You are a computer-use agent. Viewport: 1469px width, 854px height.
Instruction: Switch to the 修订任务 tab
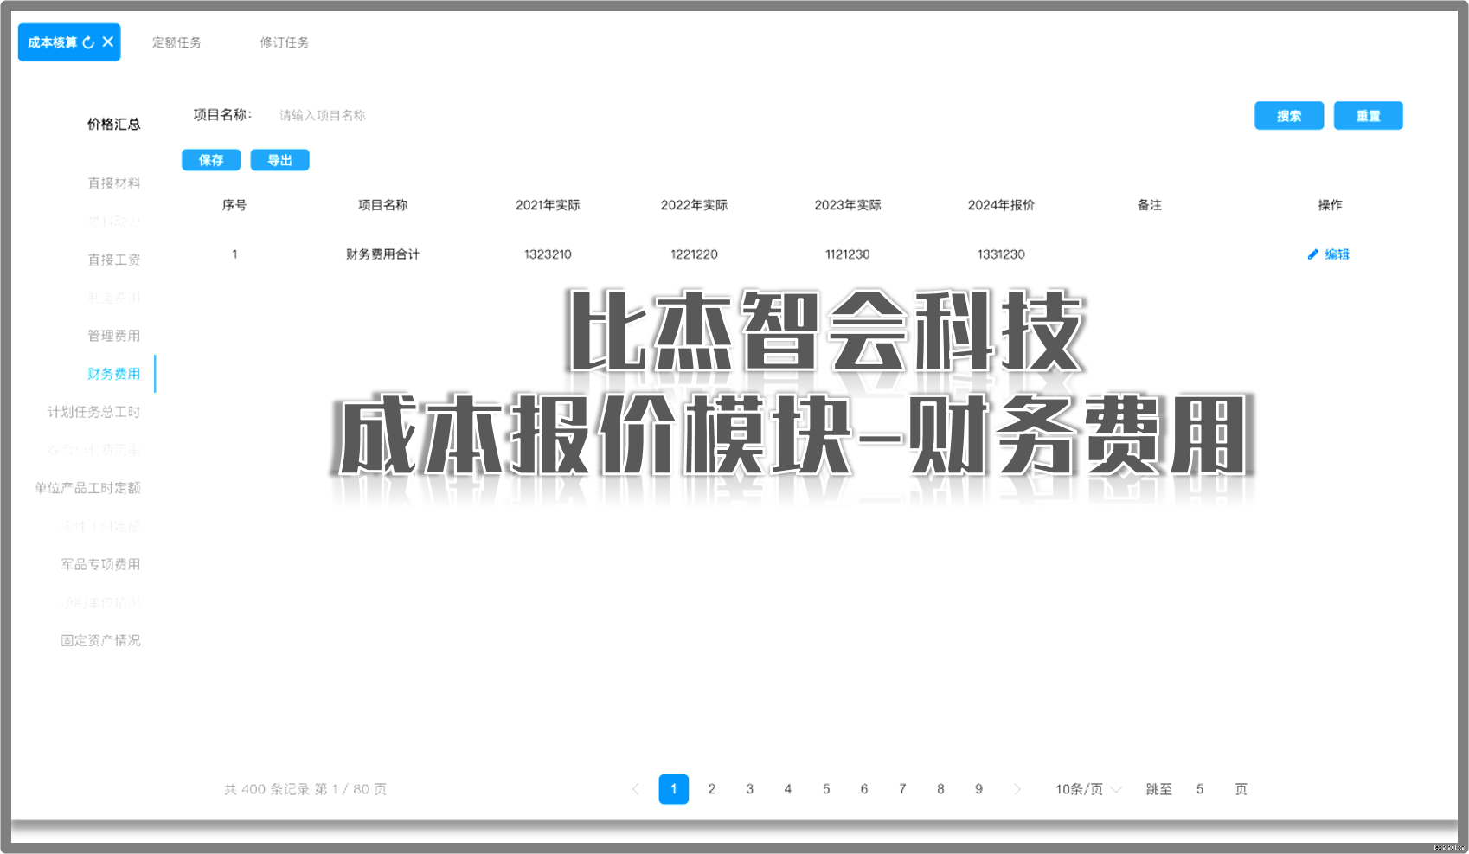tap(284, 42)
